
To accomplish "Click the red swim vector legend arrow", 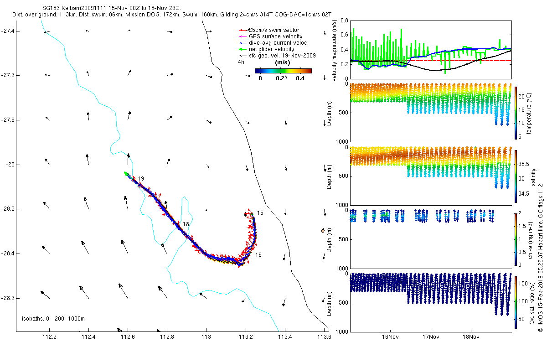I will (x=242, y=30).
